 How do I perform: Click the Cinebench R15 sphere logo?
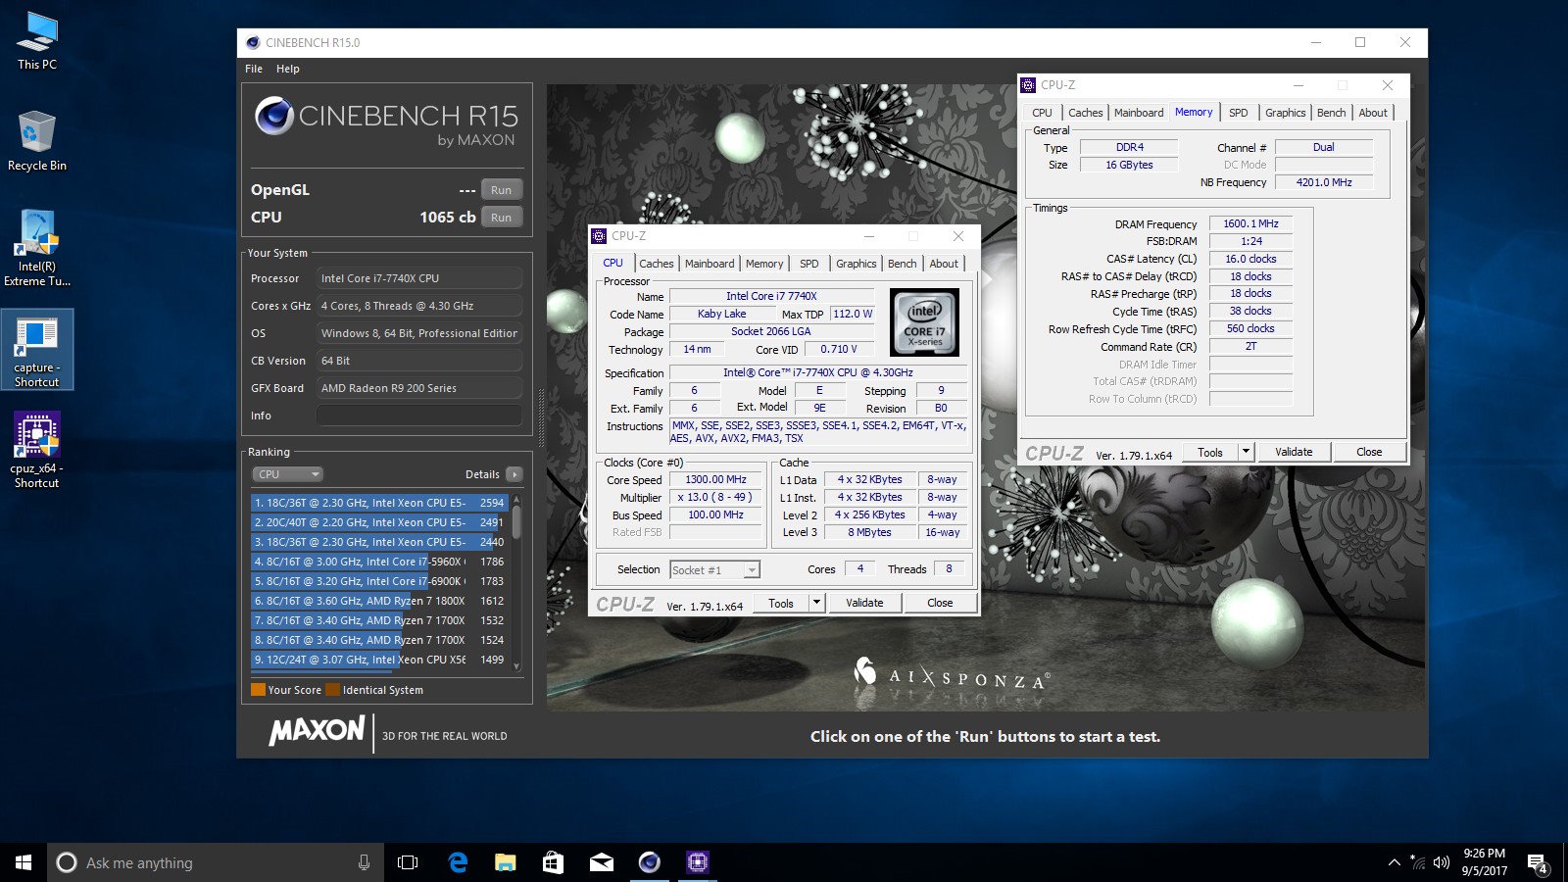[274, 116]
